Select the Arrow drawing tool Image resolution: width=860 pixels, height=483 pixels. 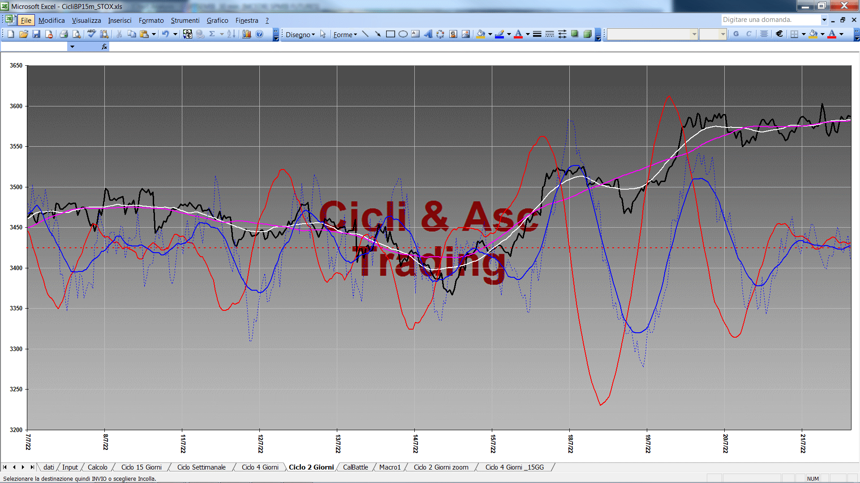(x=378, y=34)
